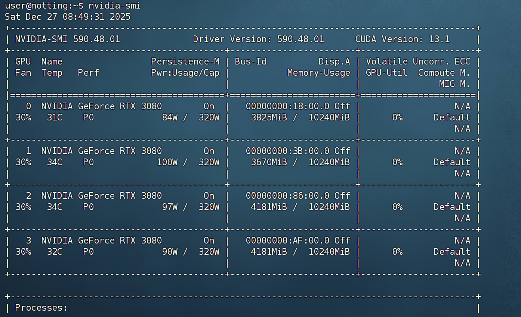The image size is (521, 317).
Task: Click the GPU-Util header
Action: (x=386, y=73)
